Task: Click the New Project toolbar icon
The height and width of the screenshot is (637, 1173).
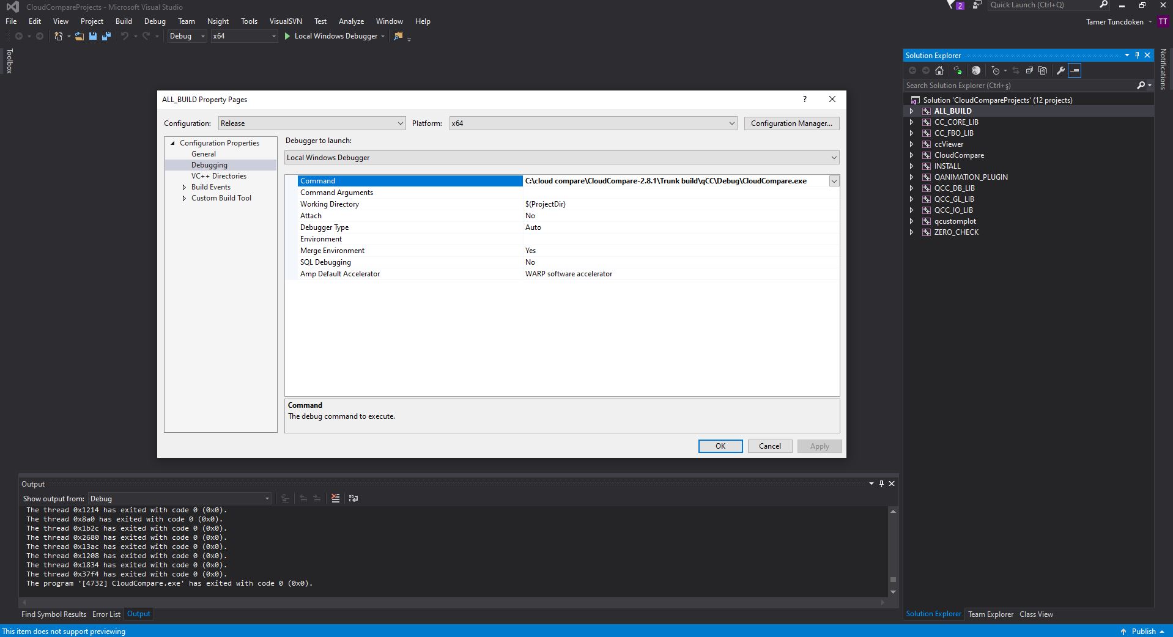Action: [x=59, y=36]
